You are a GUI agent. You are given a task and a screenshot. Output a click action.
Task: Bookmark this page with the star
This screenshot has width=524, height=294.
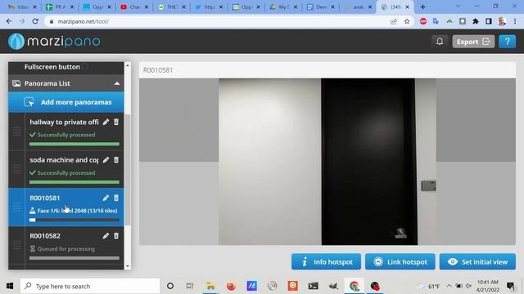tap(407, 21)
